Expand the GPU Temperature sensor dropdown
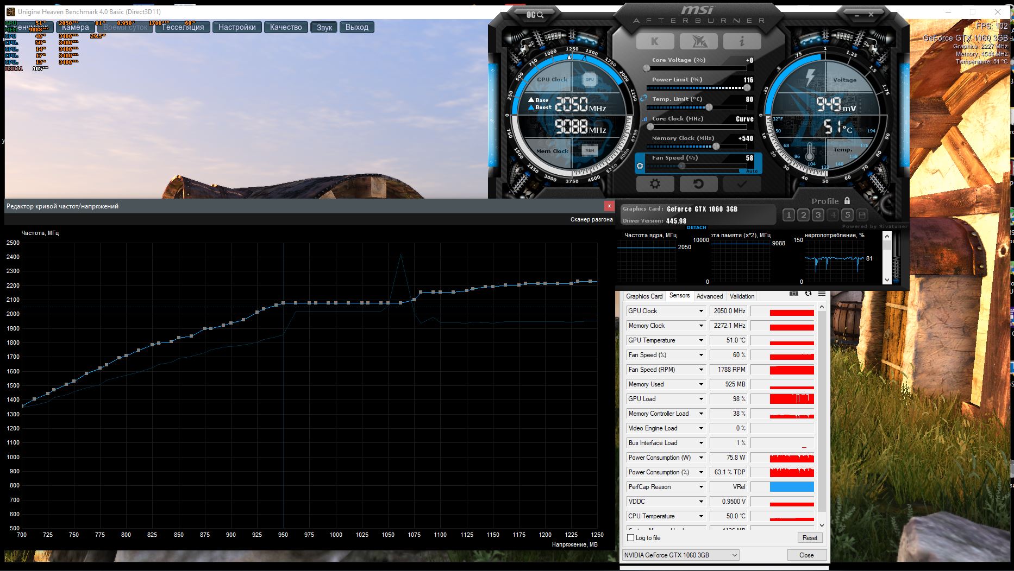The height and width of the screenshot is (571, 1014). click(x=701, y=340)
